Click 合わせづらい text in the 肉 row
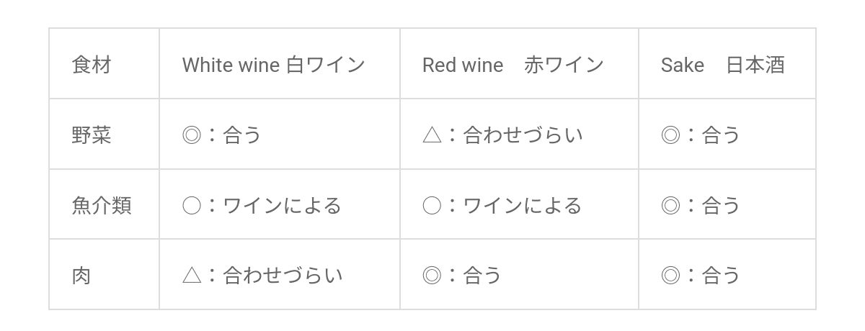The width and height of the screenshot is (865, 331). (x=283, y=276)
